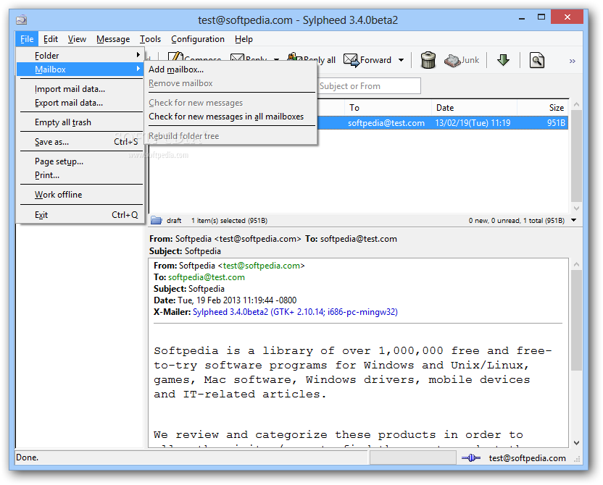Click the magnifier Search icon
Image resolution: width=603 pixels, height=485 pixels.
tap(537, 60)
